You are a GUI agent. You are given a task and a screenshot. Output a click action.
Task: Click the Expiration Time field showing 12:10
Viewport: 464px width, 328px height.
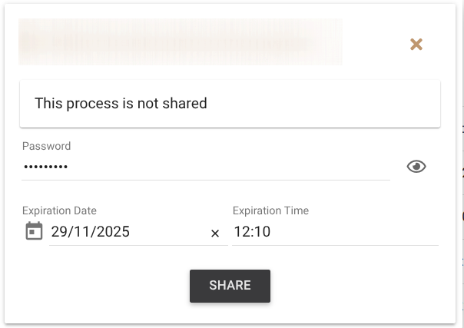[335, 232]
